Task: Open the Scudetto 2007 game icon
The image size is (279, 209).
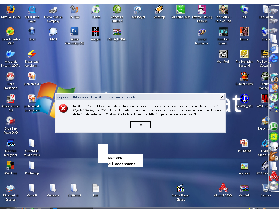Action: pos(181,12)
